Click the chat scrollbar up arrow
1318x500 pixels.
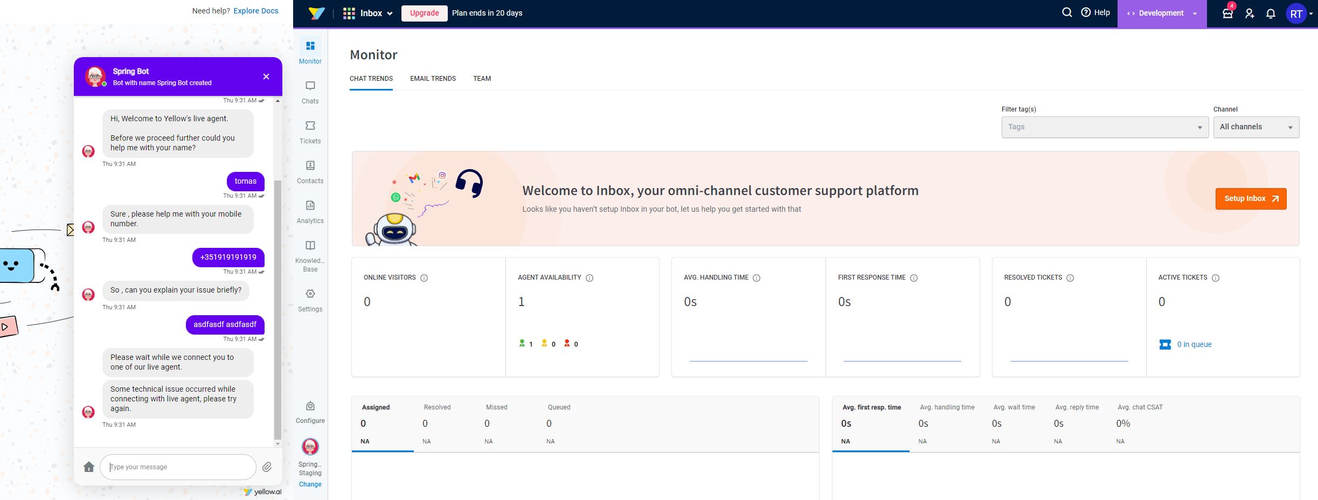pos(278,101)
